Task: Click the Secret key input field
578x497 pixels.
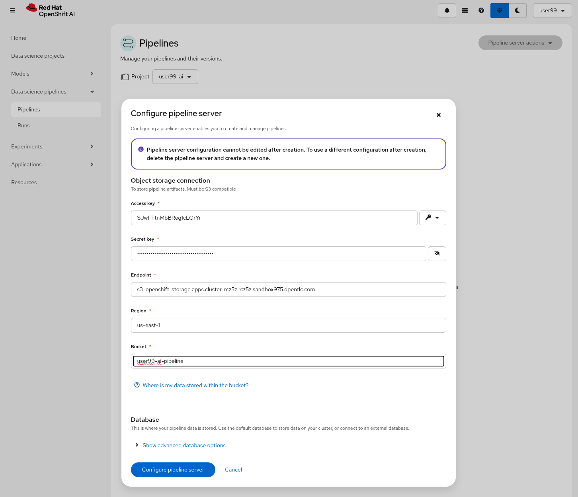Action: pos(279,253)
